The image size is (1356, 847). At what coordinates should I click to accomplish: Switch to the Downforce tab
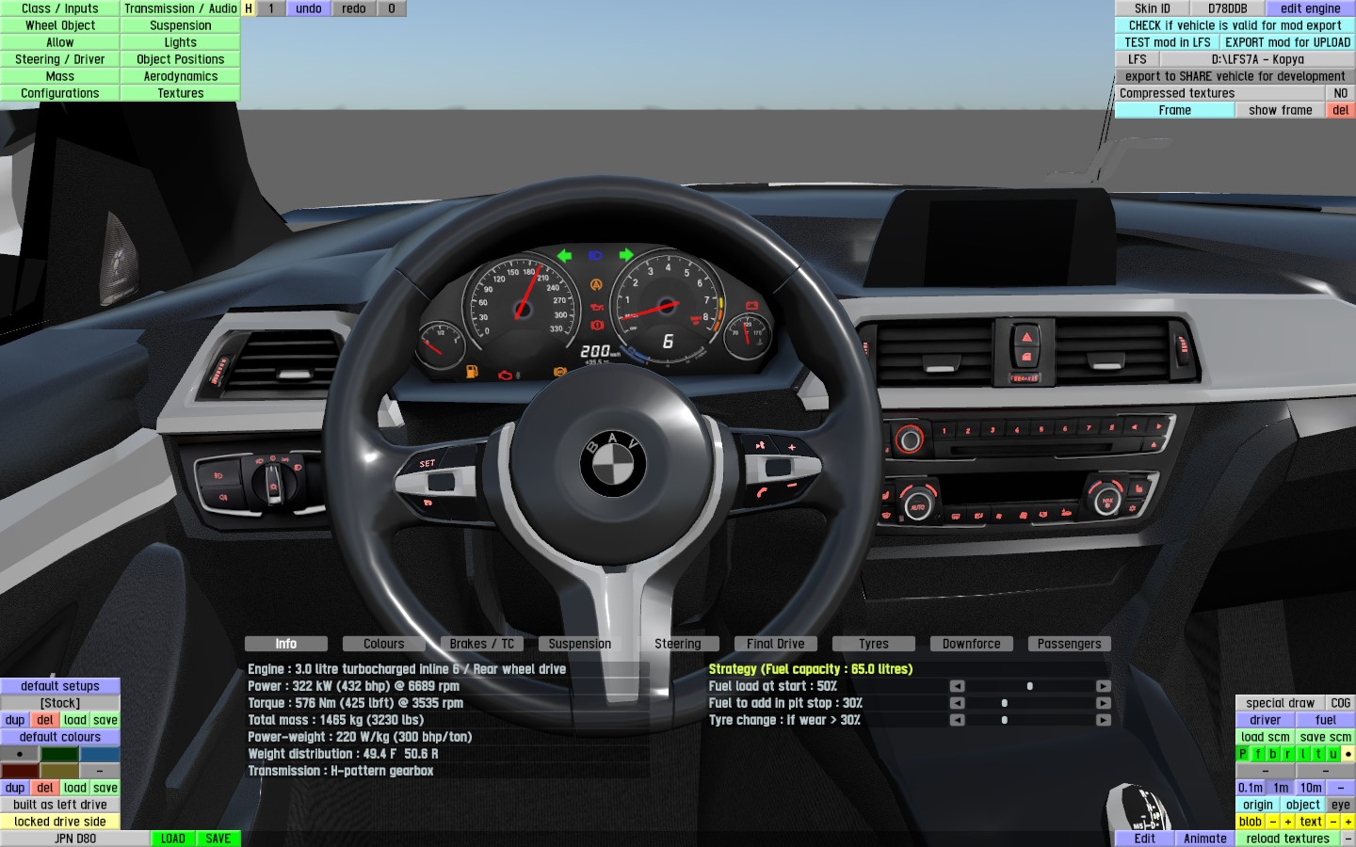tap(972, 644)
